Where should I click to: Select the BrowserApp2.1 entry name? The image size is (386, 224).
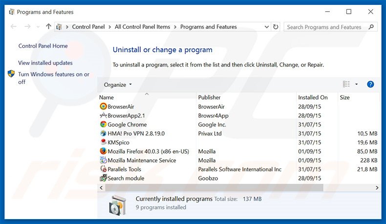click(126, 115)
